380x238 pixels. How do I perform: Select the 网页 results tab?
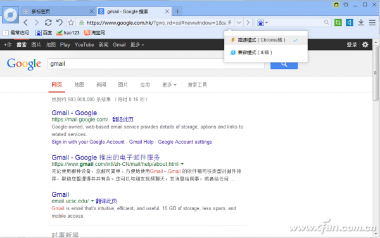click(x=57, y=85)
